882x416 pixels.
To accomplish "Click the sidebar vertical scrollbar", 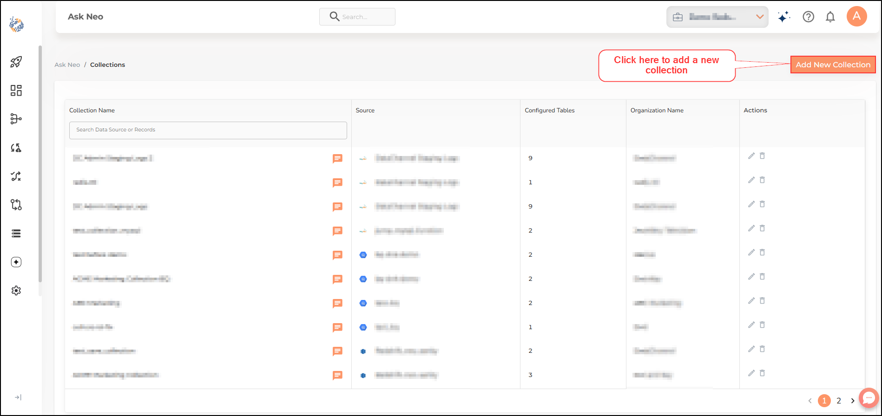I will (x=40, y=163).
